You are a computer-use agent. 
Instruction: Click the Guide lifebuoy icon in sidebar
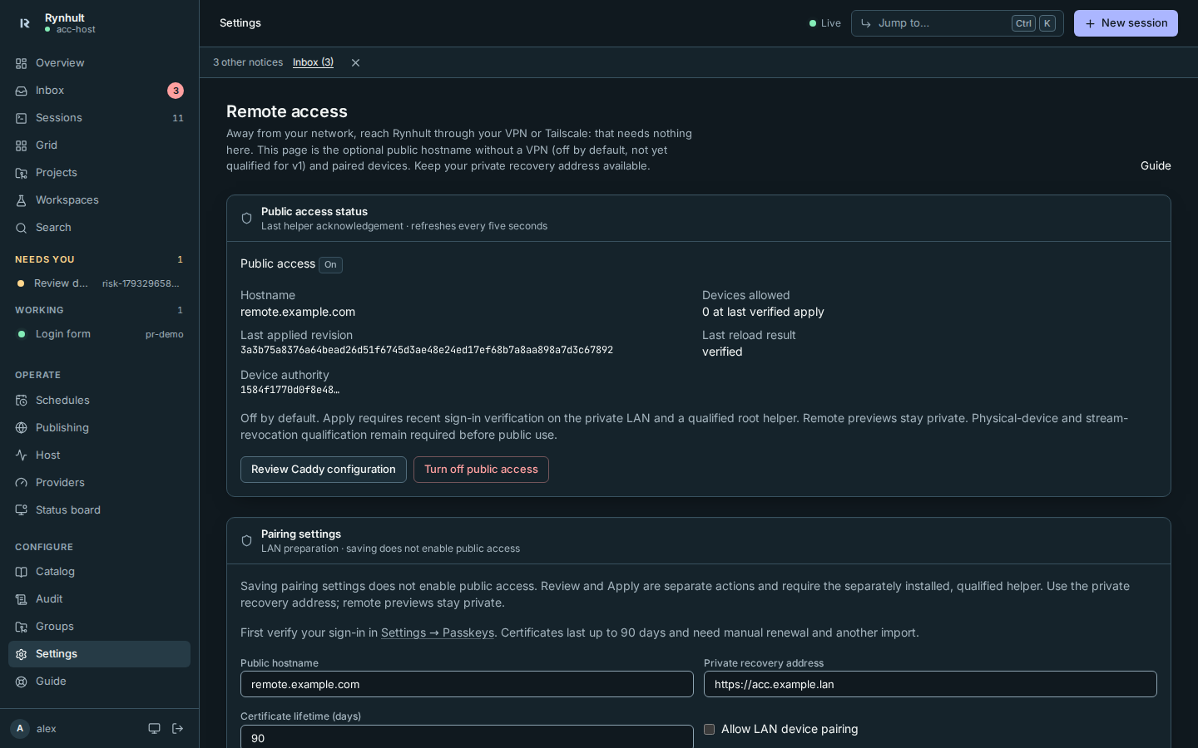[22, 682]
